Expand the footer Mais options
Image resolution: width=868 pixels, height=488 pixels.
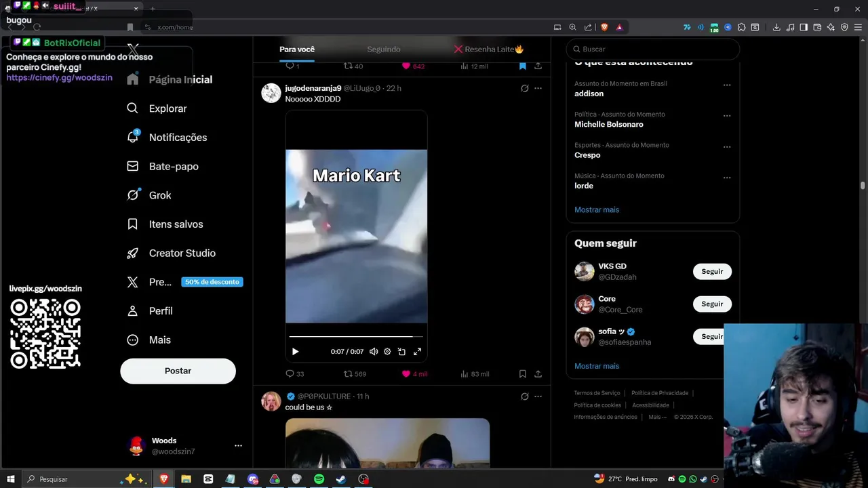pos(657,417)
